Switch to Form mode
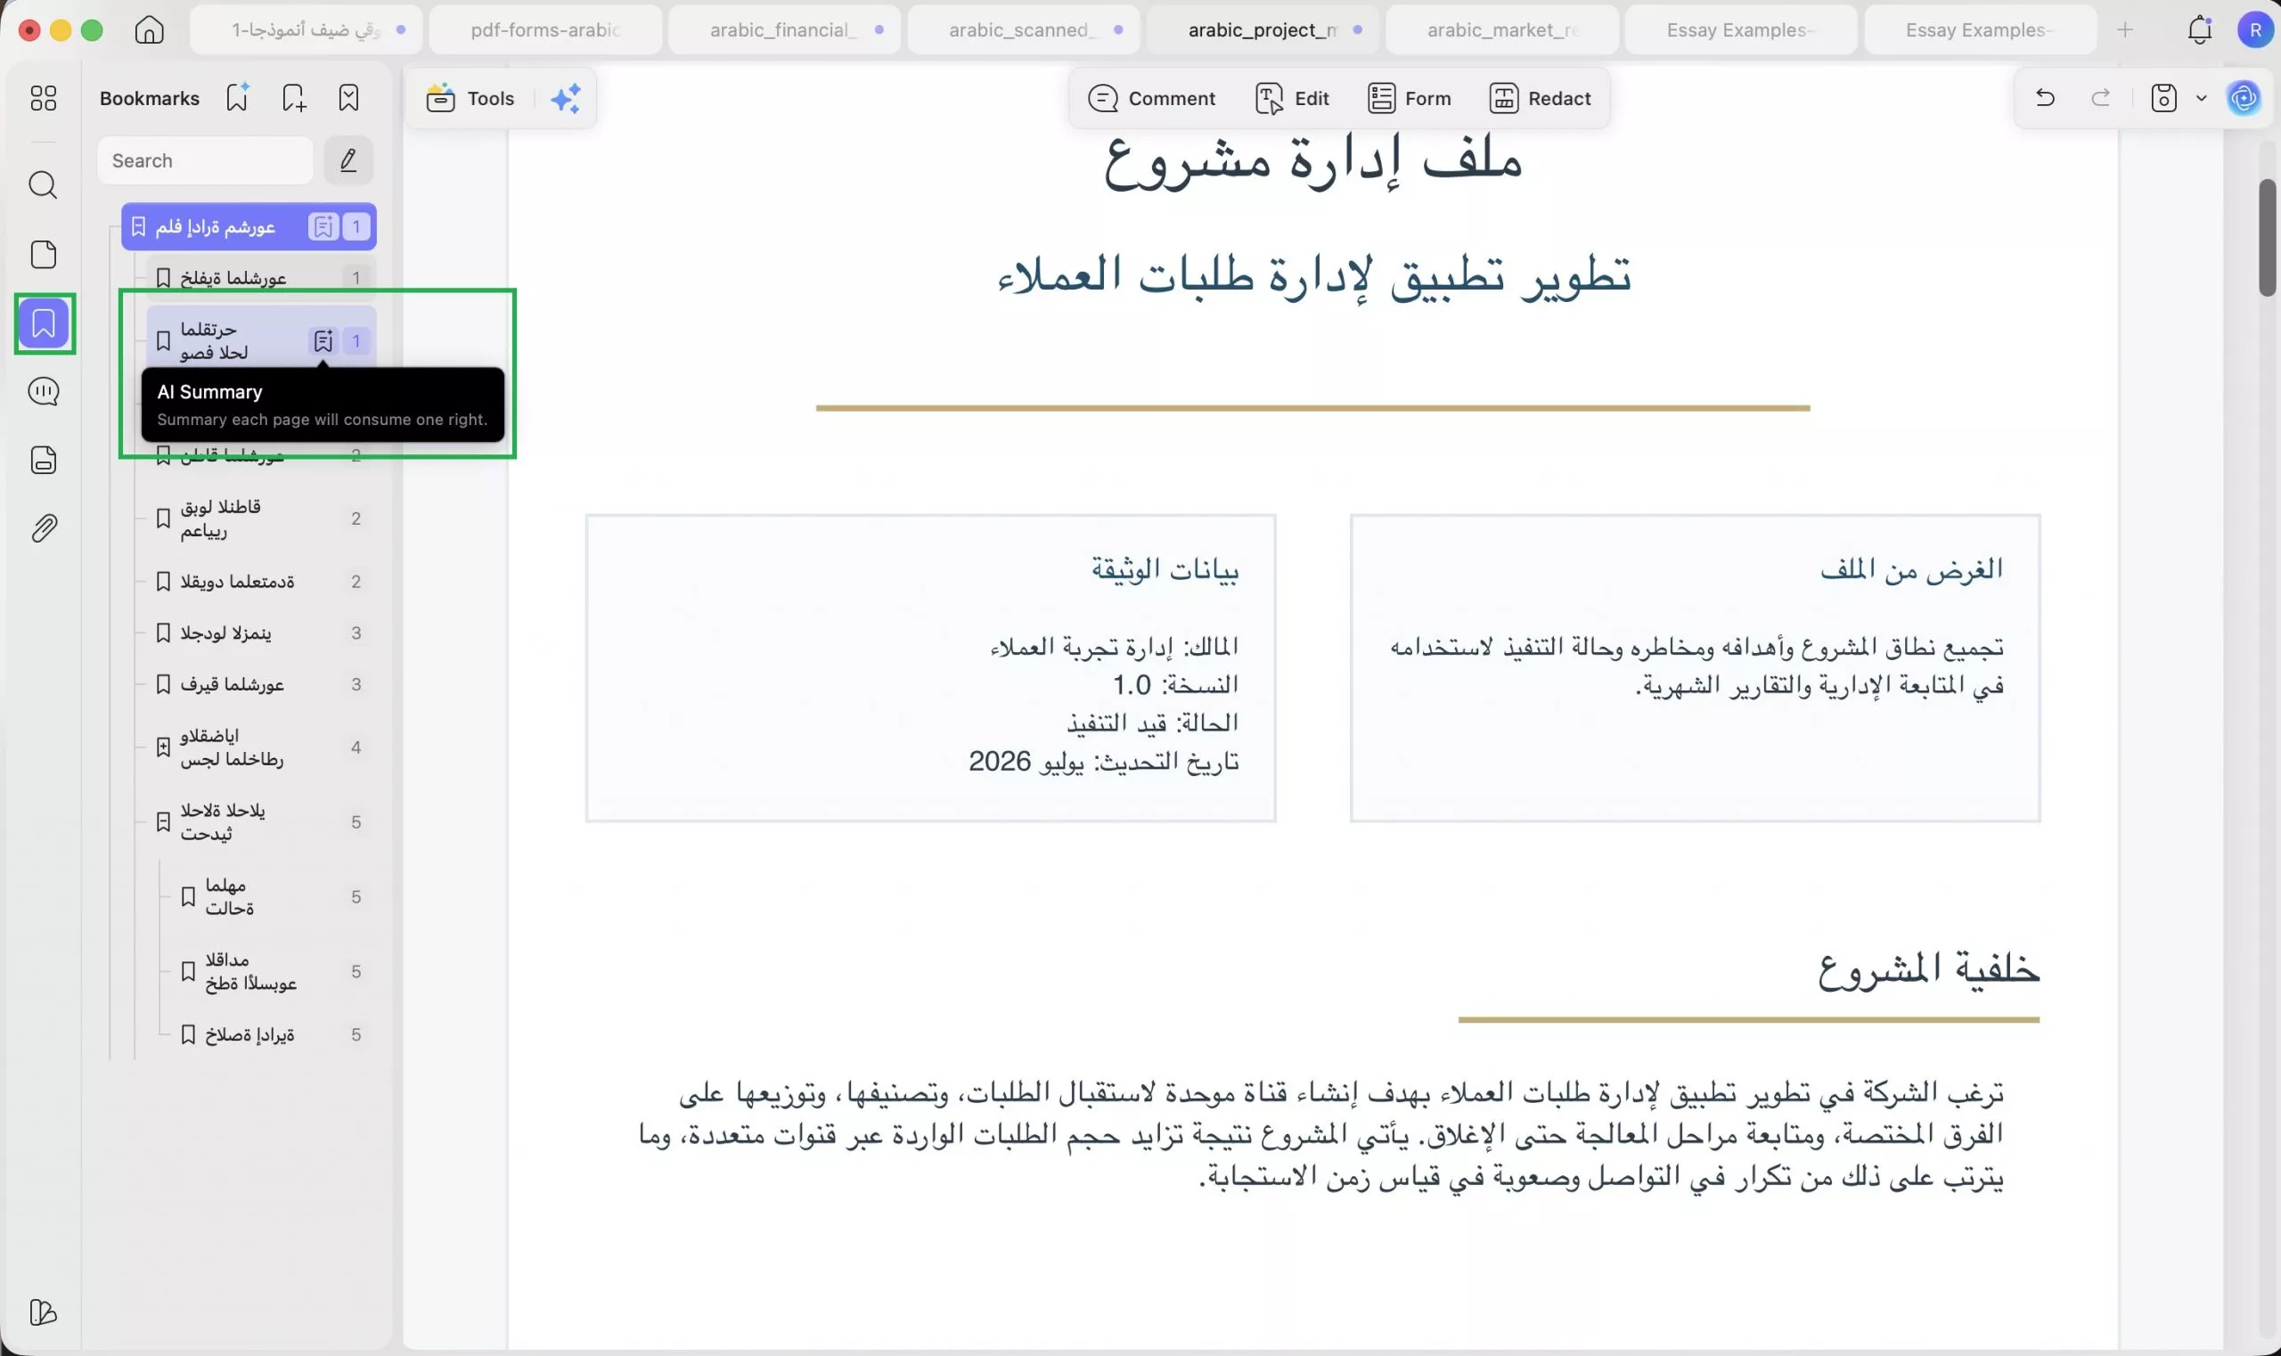Image resolution: width=2281 pixels, height=1356 pixels. tap(1410, 98)
